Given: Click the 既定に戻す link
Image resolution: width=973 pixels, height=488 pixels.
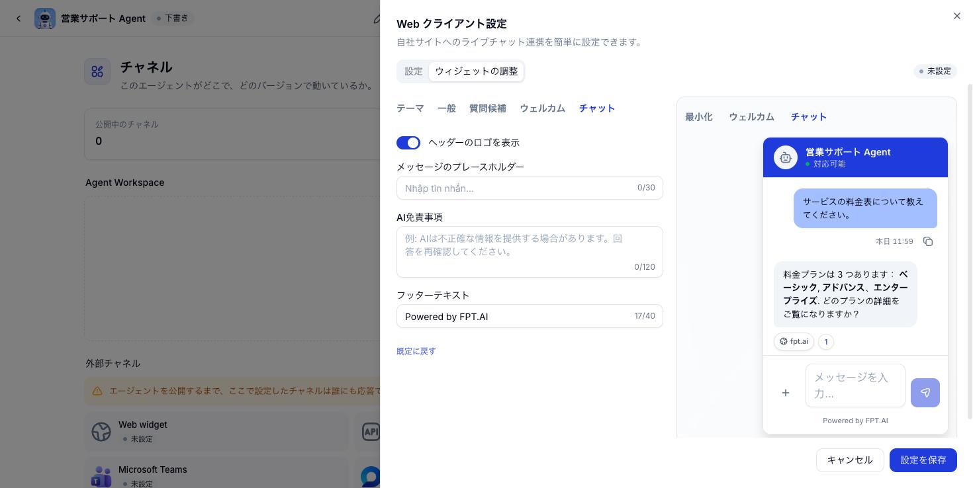Looking at the screenshot, I should [416, 351].
